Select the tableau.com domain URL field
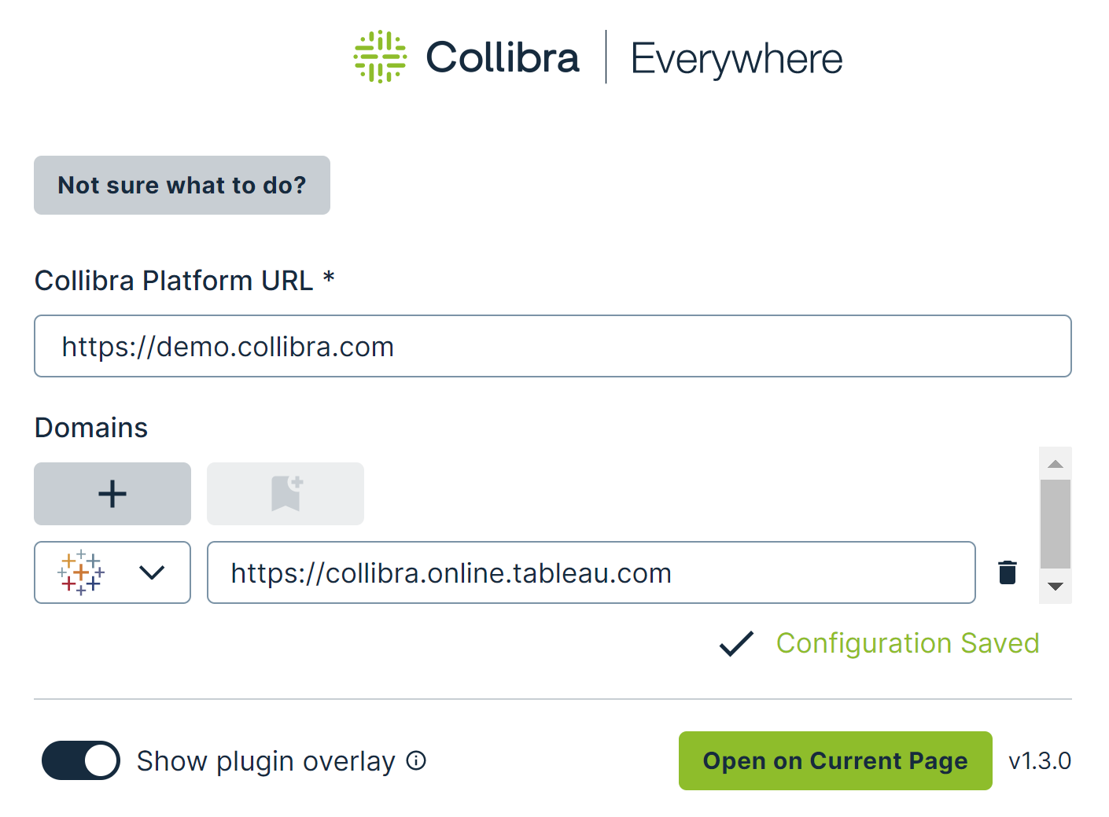1109x817 pixels. pyautogui.click(x=591, y=572)
